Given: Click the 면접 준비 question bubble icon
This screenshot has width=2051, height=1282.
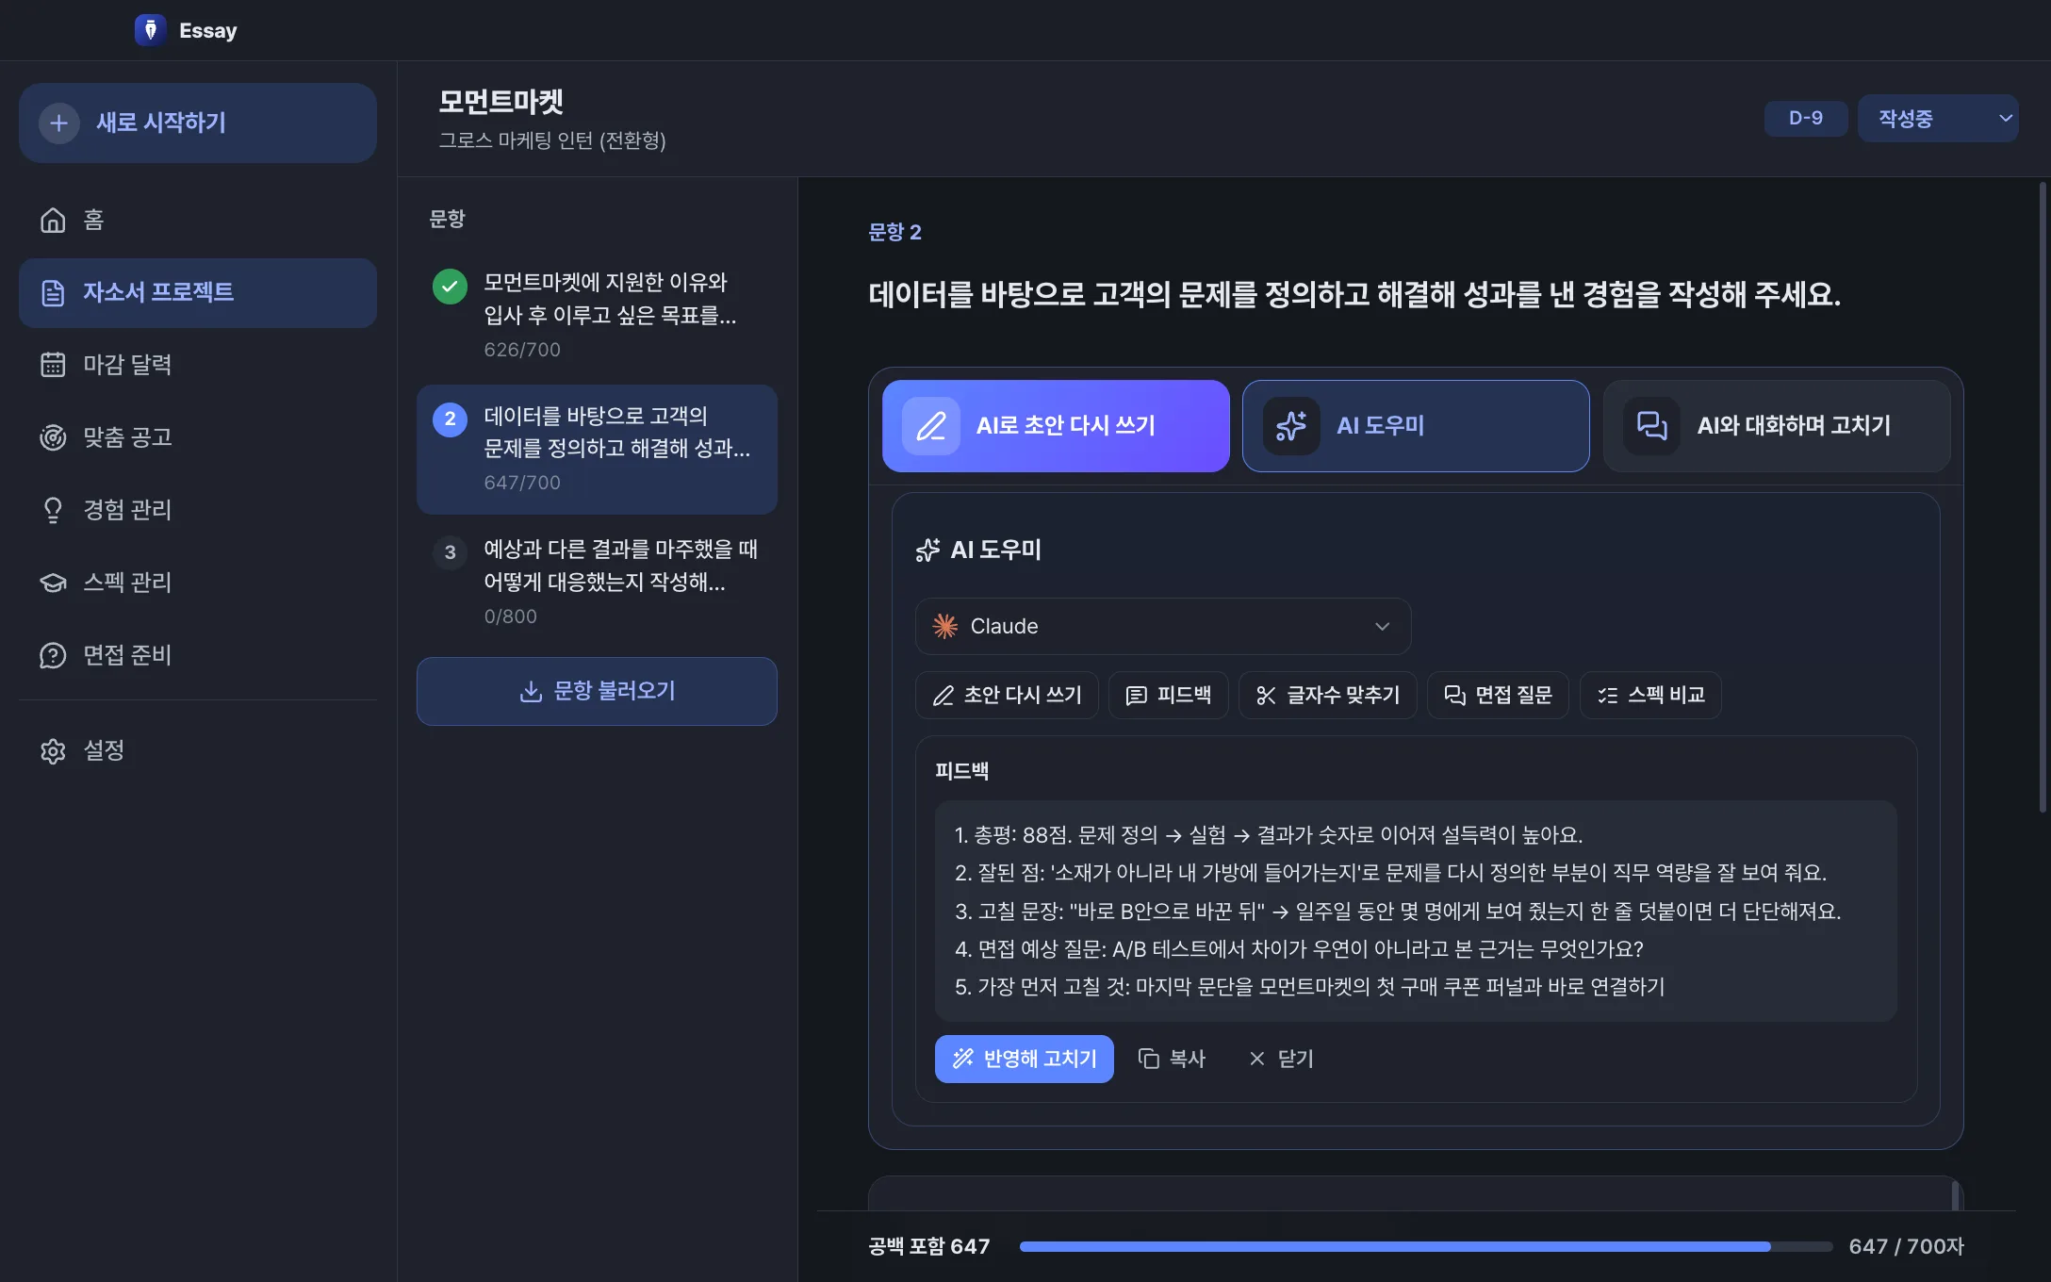Looking at the screenshot, I should pos(53,655).
